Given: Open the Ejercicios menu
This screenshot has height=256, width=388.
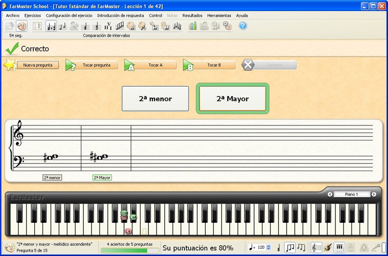Looking at the screenshot, I should (x=33, y=16).
